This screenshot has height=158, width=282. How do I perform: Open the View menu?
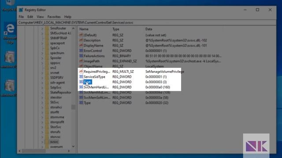coord(40,17)
